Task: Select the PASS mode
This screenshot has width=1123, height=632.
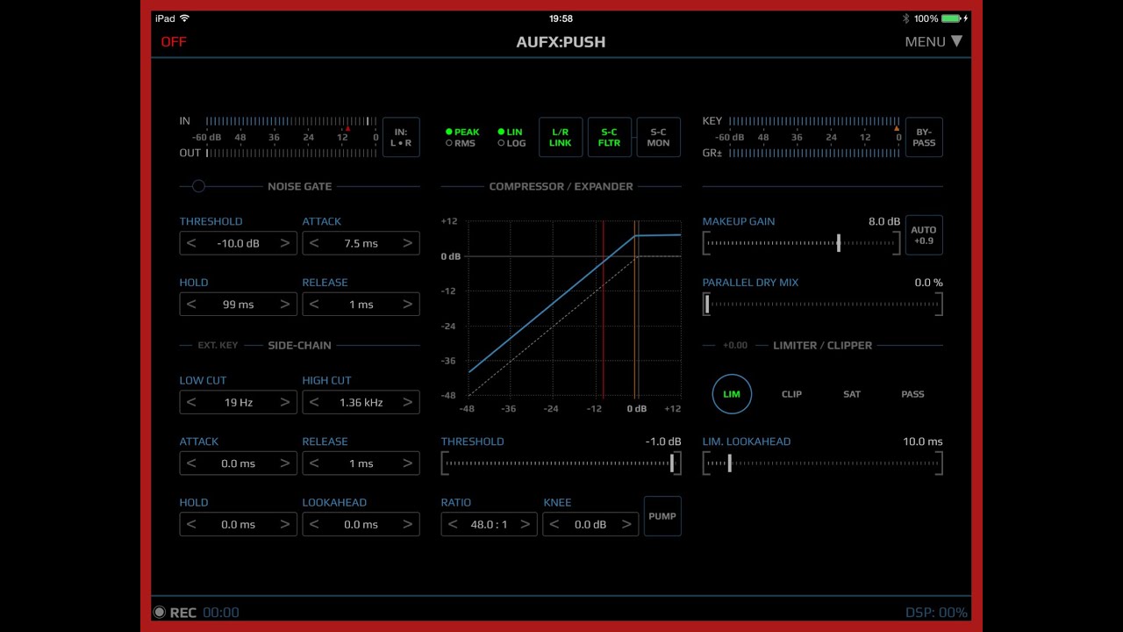Action: [x=912, y=394]
